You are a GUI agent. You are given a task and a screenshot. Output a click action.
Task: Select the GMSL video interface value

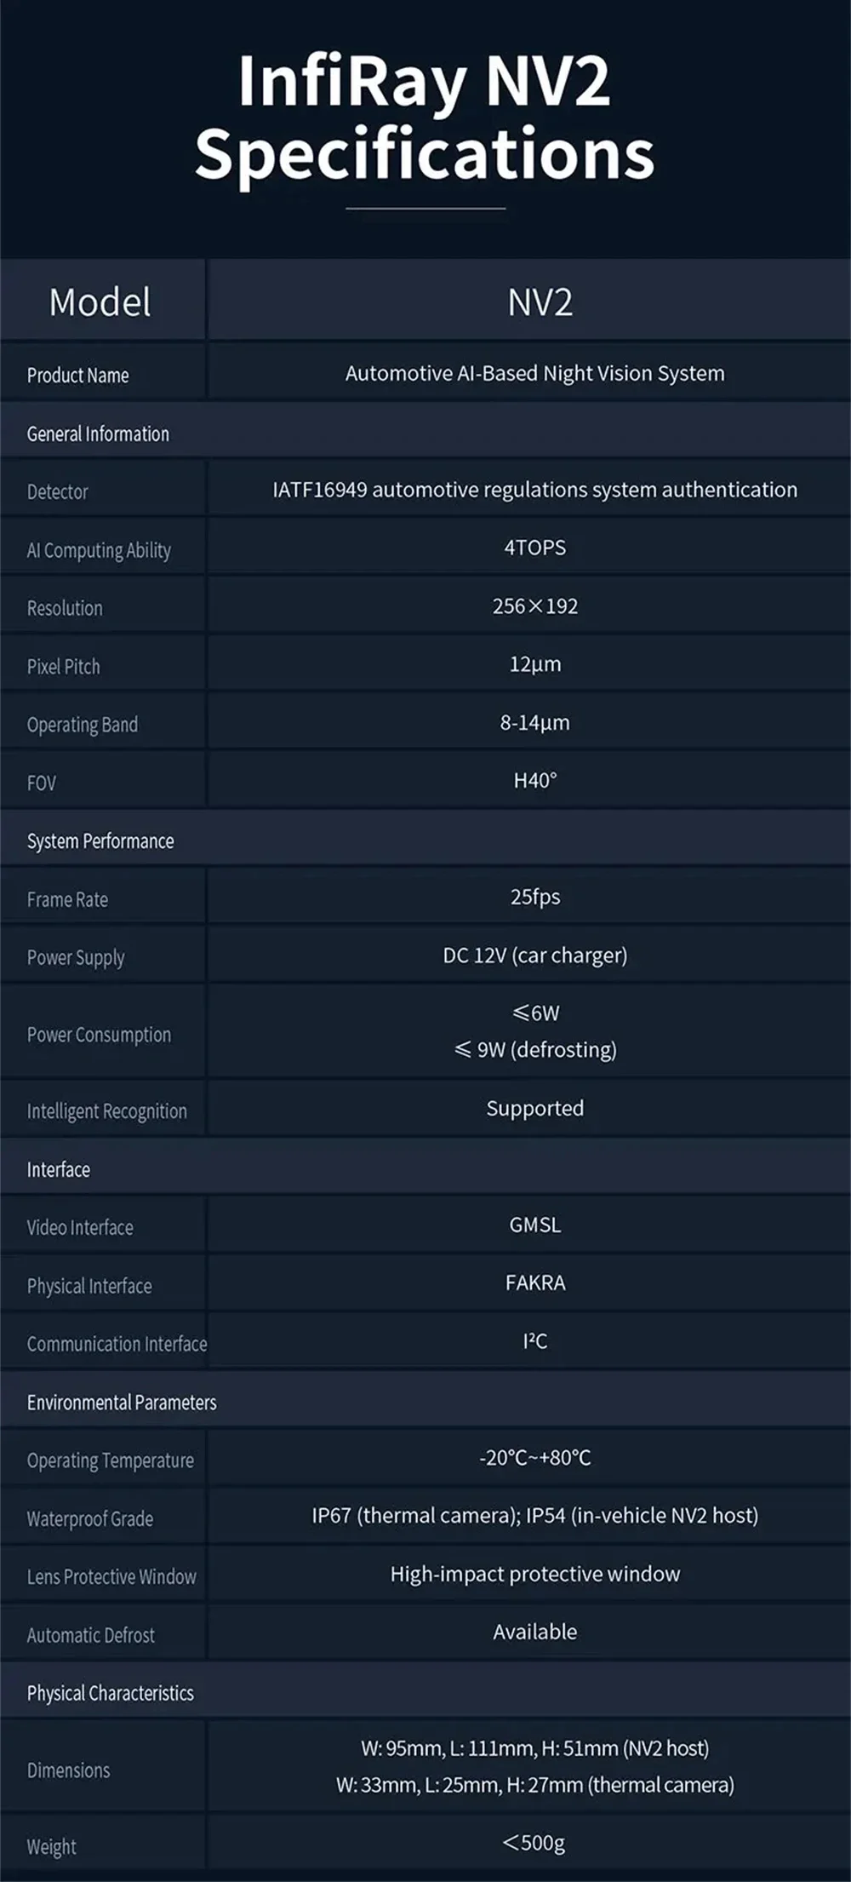click(534, 1225)
